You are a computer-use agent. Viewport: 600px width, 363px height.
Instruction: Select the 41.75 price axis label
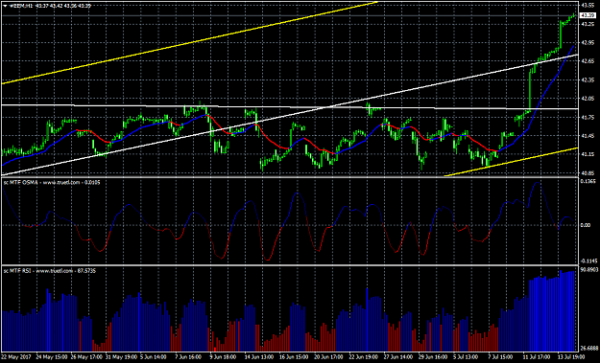(x=587, y=117)
